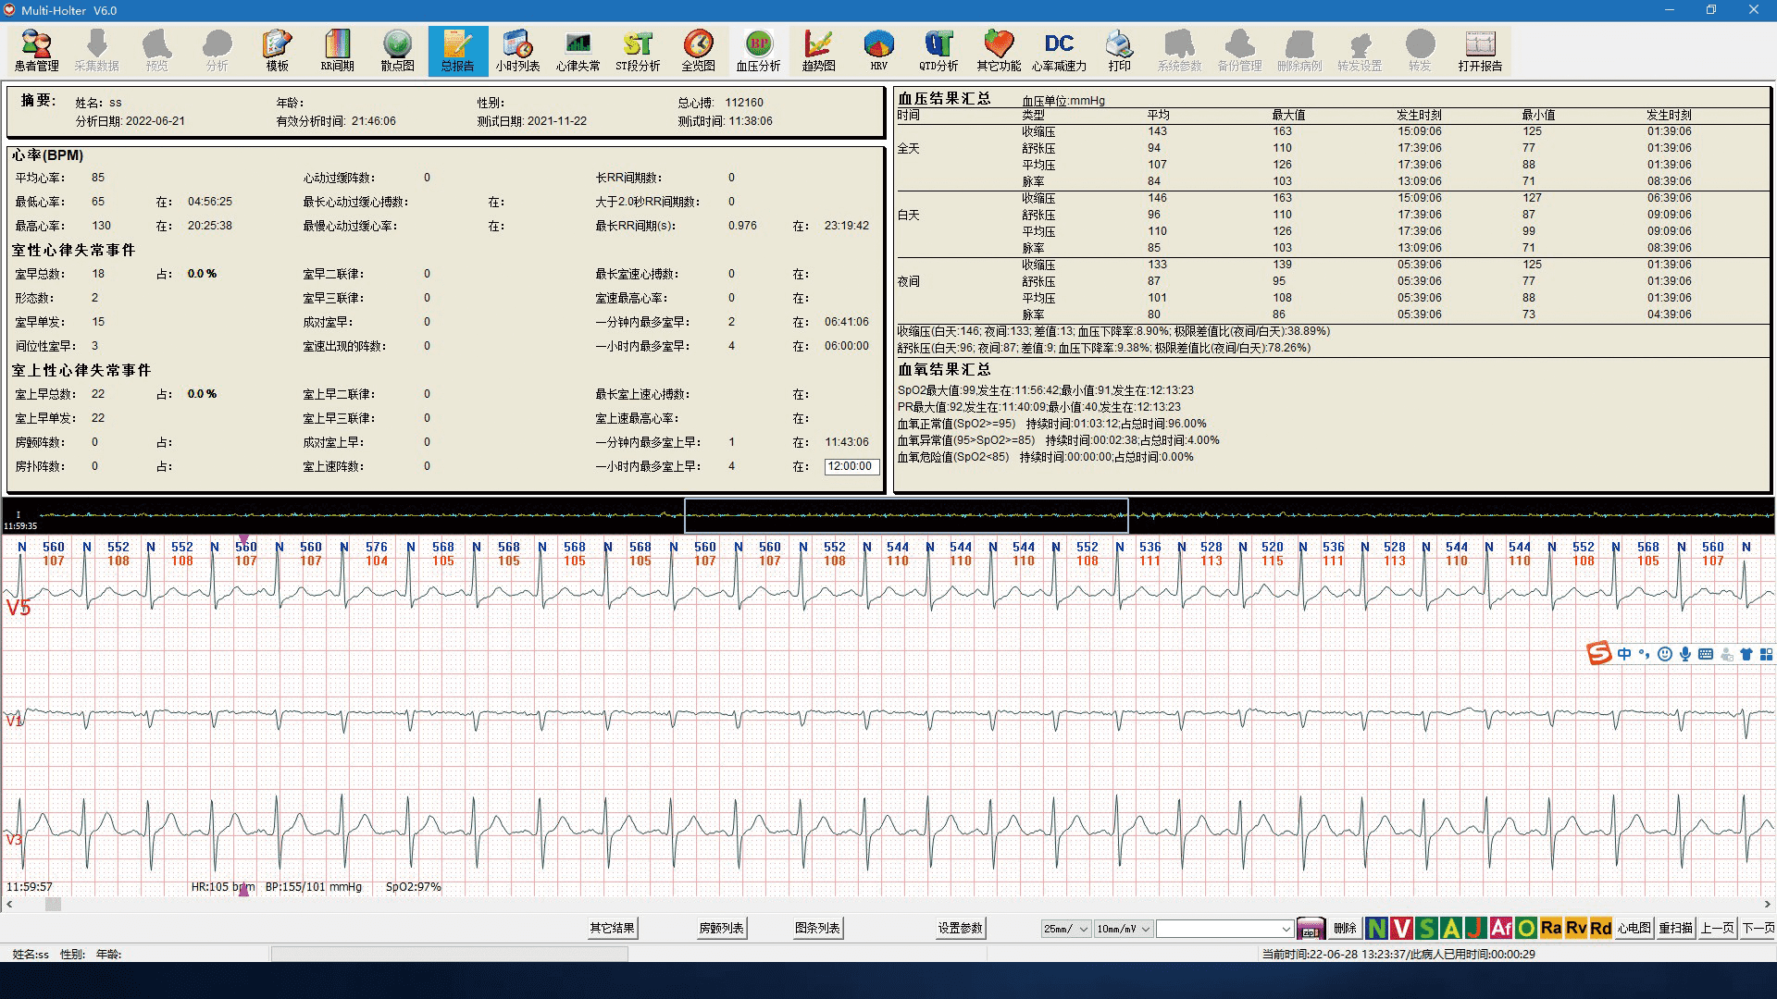Screen dimensions: 1777x999
Task: Open the ST段分析 analysis tool
Action: [638, 51]
